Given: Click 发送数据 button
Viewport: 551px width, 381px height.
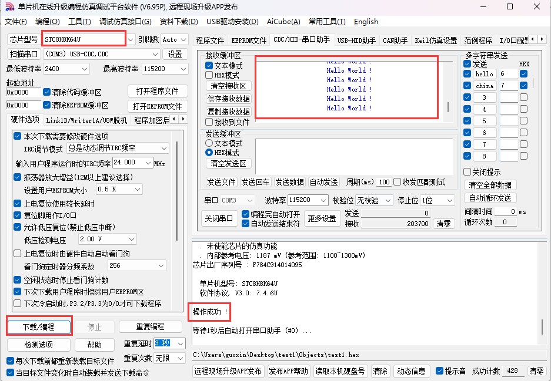Looking at the screenshot, I should [289, 182].
